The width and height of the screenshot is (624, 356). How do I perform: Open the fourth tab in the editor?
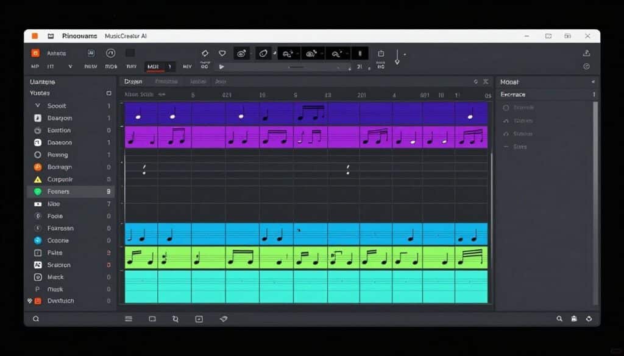221,82
